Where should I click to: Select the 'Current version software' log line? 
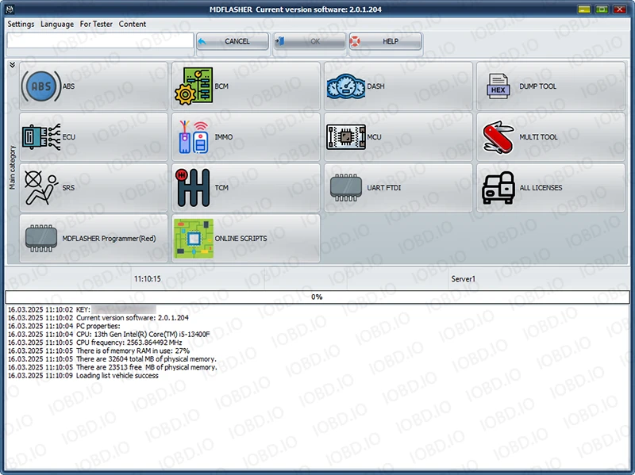98,318
